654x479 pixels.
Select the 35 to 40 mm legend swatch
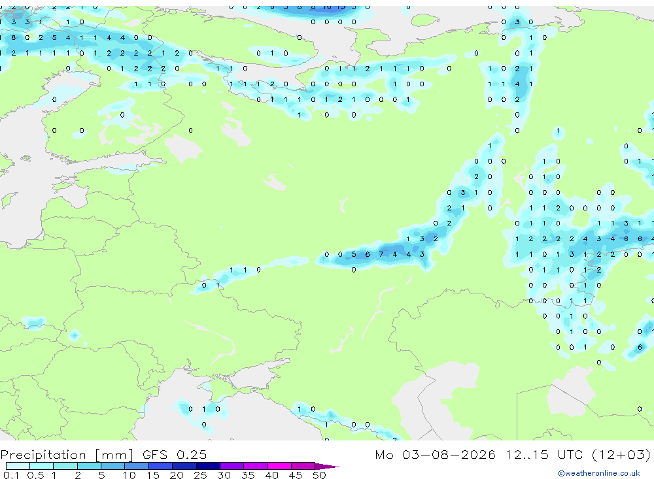pos(256,466)
